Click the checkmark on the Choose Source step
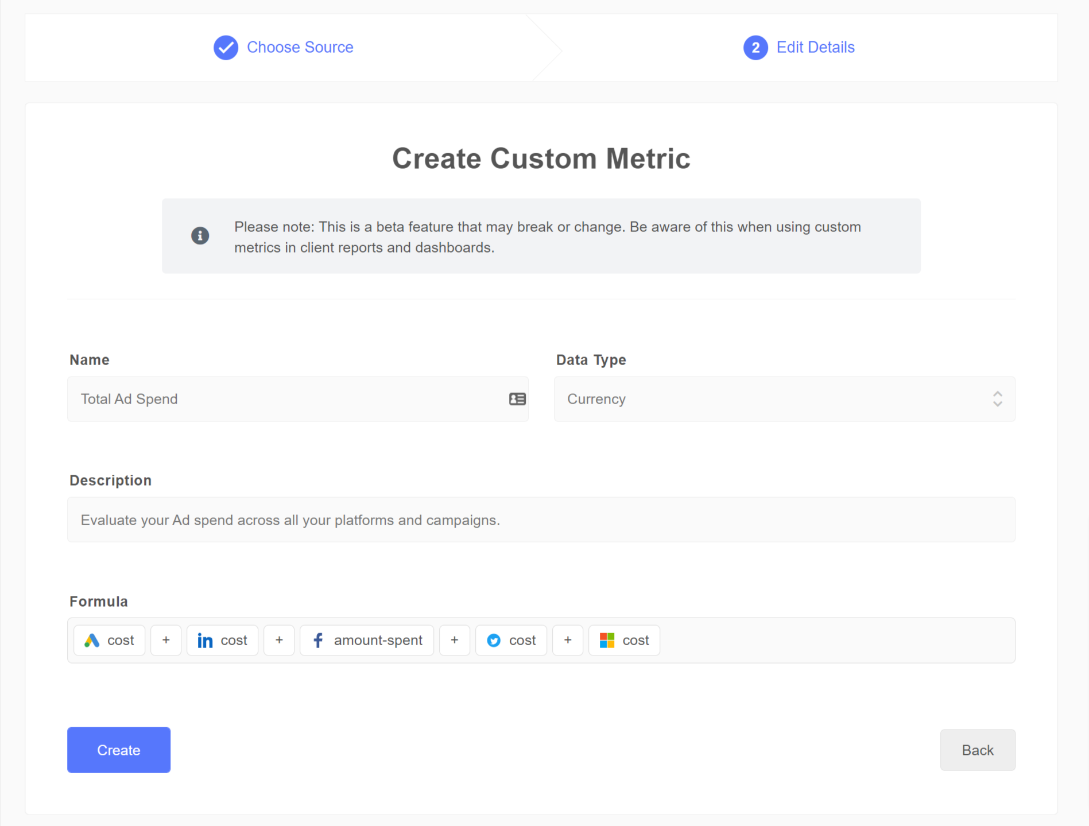 click(226, 47)
